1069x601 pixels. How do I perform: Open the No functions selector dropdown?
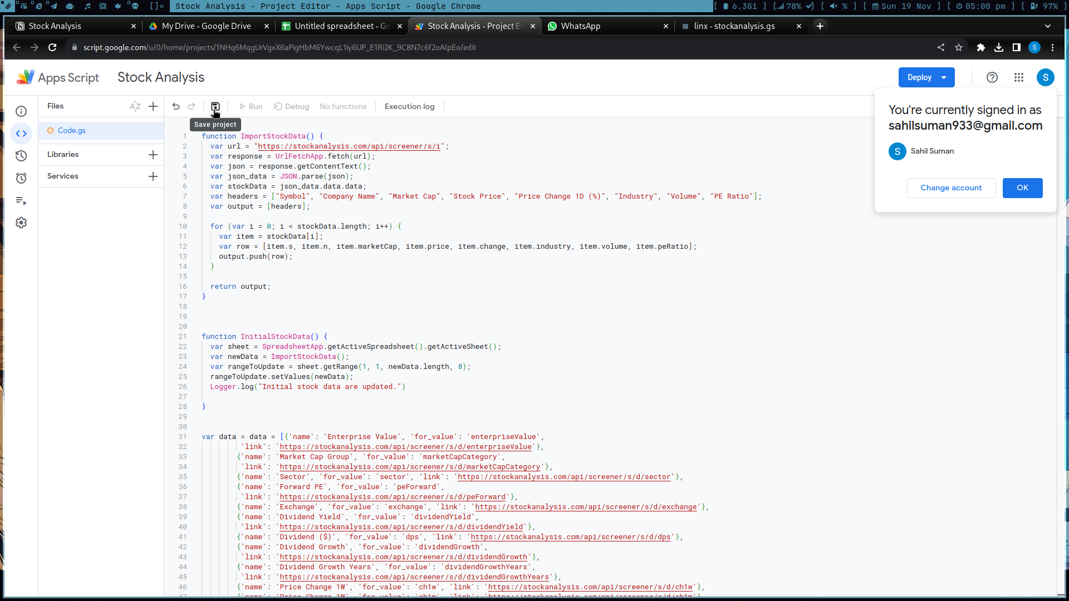pos(343,106)
